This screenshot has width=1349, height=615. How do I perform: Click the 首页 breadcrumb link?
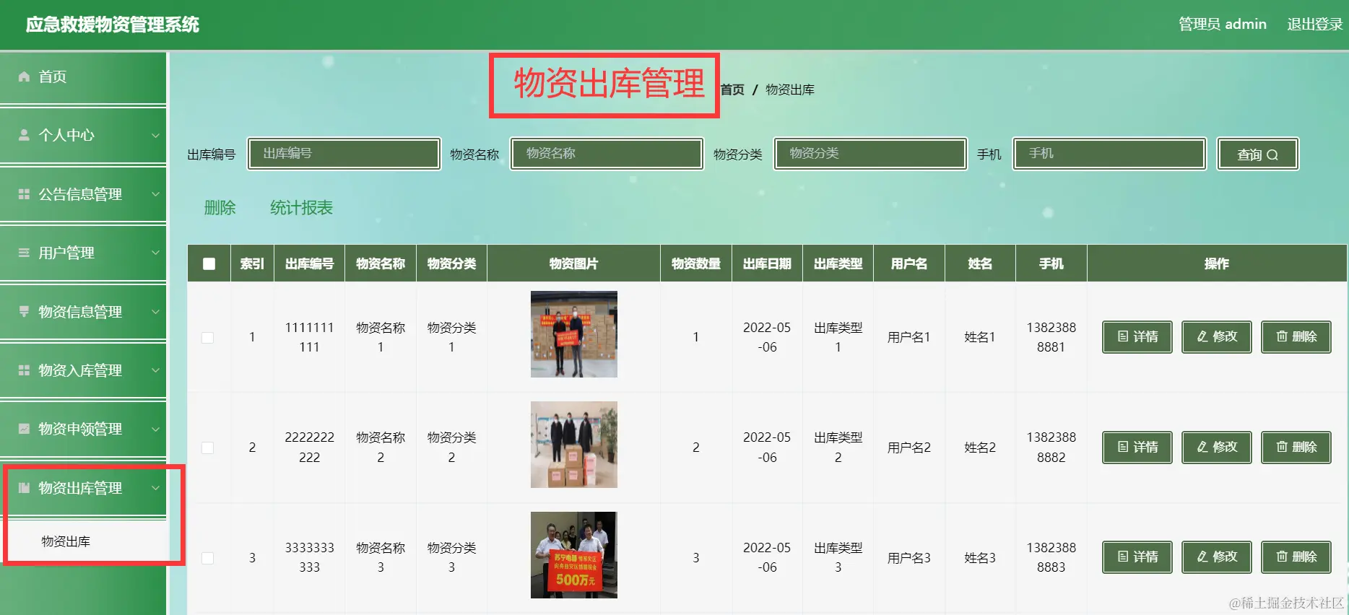click(x=732, y=90)
